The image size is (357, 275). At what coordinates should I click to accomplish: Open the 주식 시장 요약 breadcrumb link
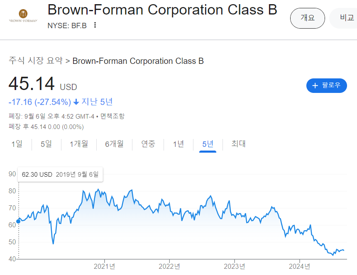36,61
